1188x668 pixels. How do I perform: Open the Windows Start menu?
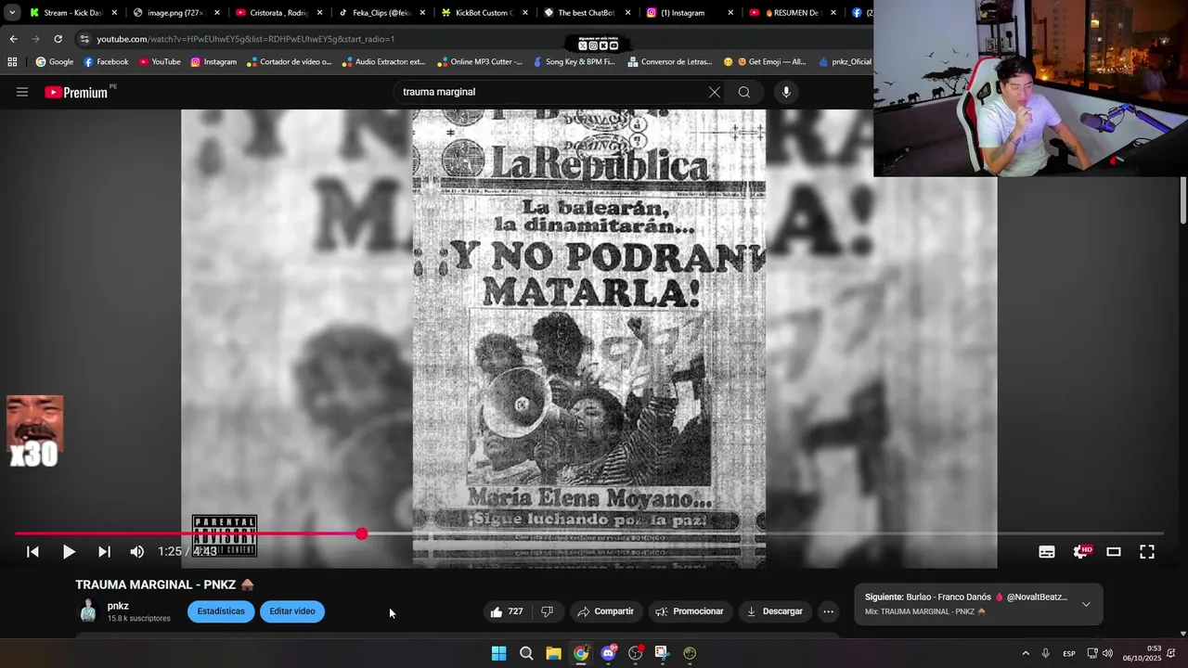pyautogui.click(x=498, y=653)
